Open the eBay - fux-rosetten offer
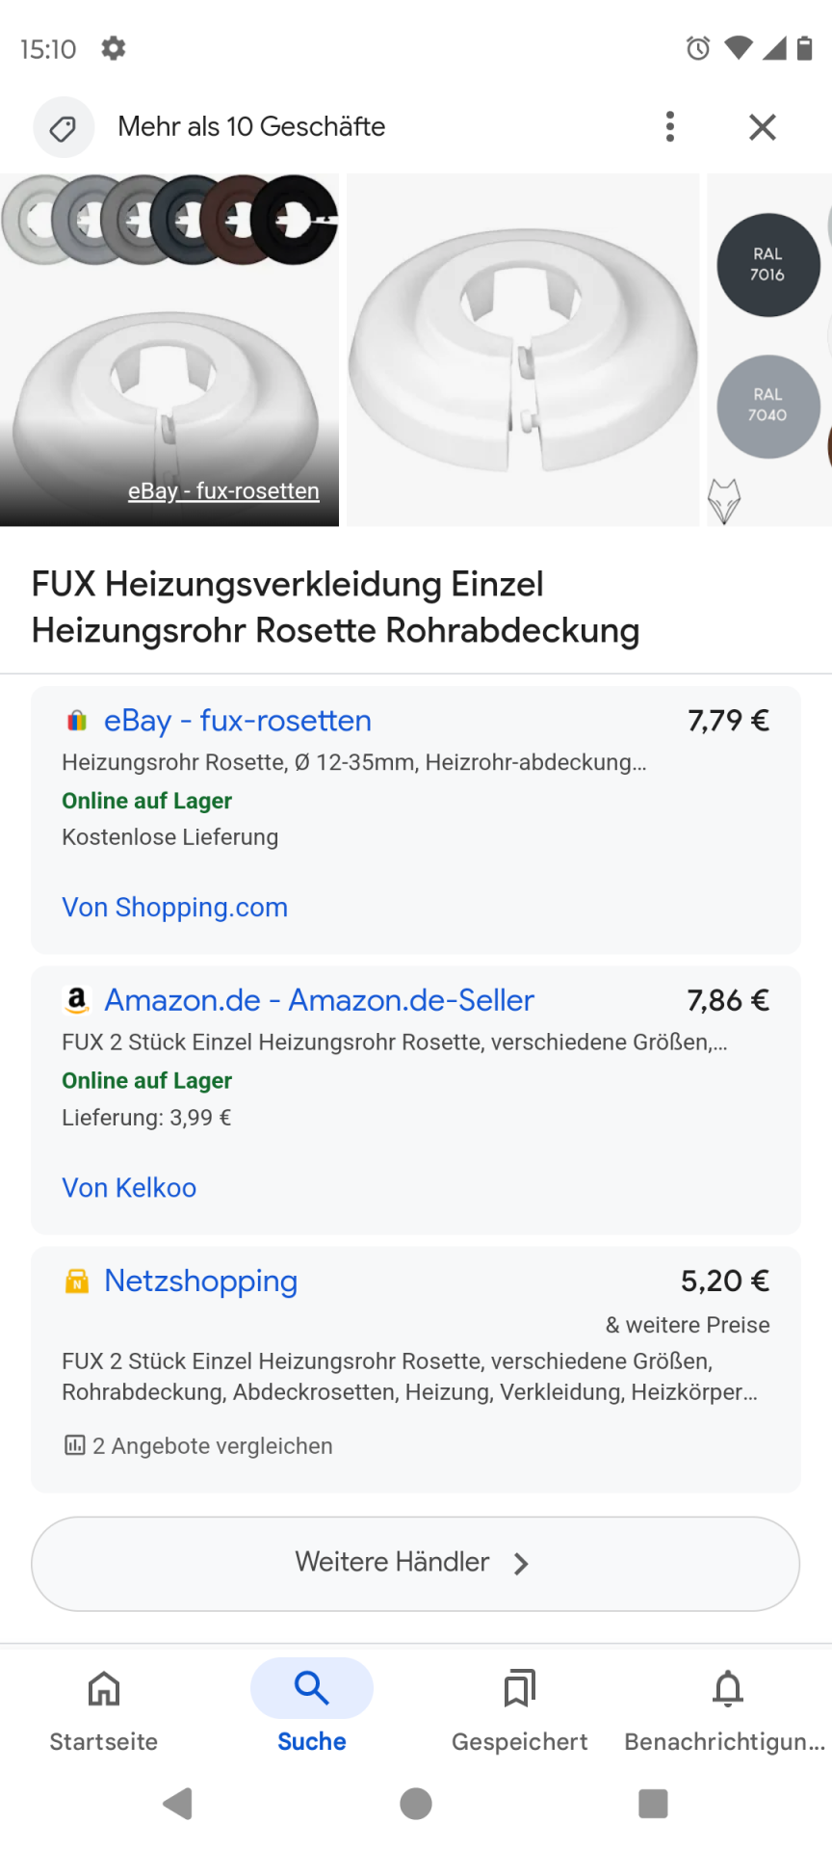 tap(237, 721)
